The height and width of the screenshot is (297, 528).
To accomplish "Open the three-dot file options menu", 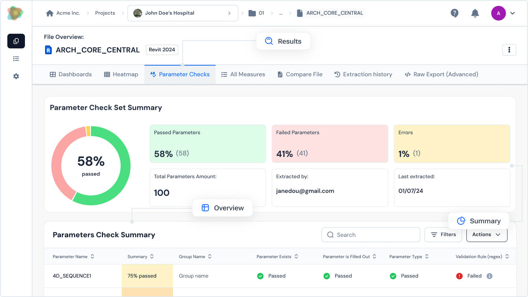I will tap(509, 50).
